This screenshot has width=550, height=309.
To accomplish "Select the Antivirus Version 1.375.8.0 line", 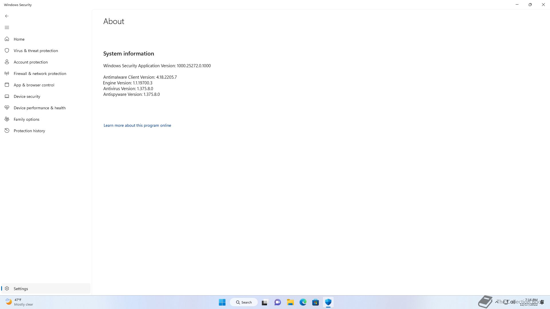I will [128, 89].
